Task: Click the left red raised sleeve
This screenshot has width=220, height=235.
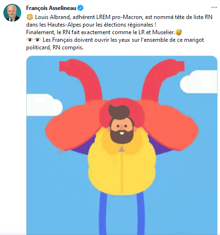Action: pyautogui.click(x=81, y=80)
